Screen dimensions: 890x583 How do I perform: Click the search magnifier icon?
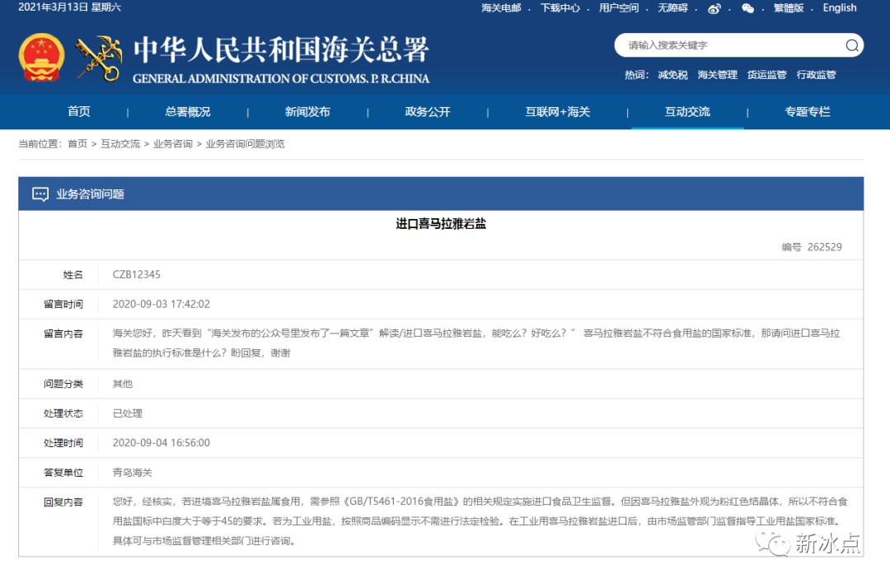[x=851, y=45]
